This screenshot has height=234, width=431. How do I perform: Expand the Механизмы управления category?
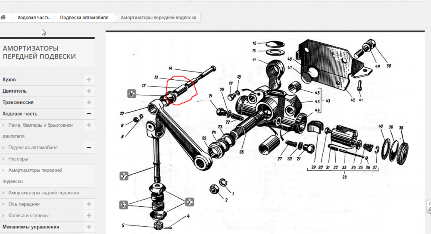coord(89,227)
